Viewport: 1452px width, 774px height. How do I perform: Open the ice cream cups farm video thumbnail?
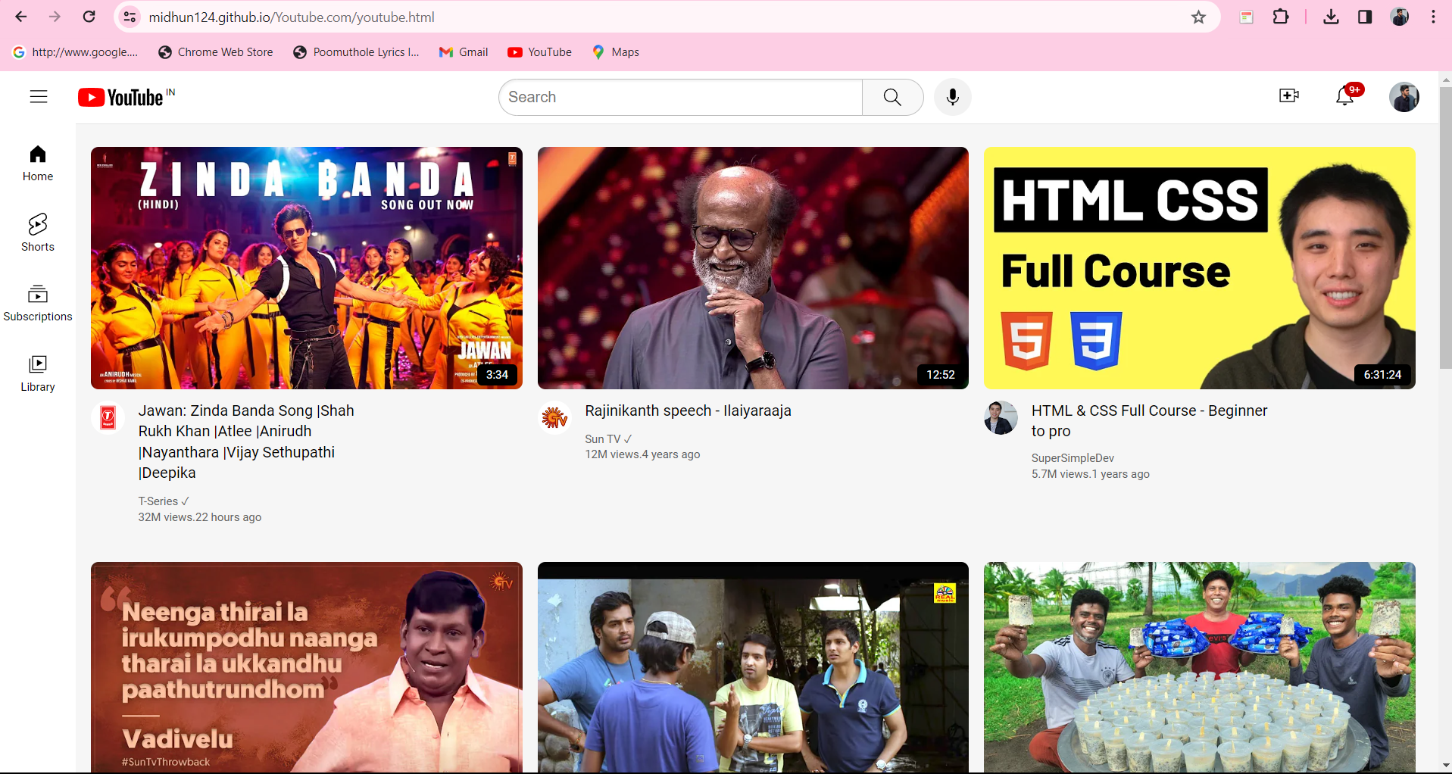(1200, 667)
